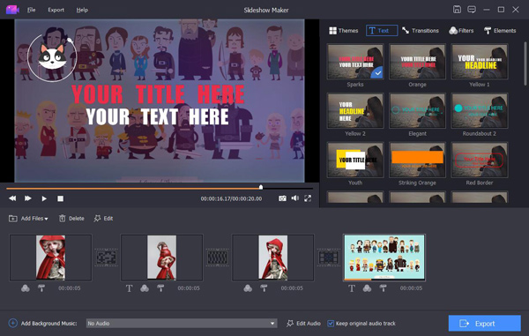Click the text T icon under fourth clip
529x336 pixels.
click(x=352, y=288)
